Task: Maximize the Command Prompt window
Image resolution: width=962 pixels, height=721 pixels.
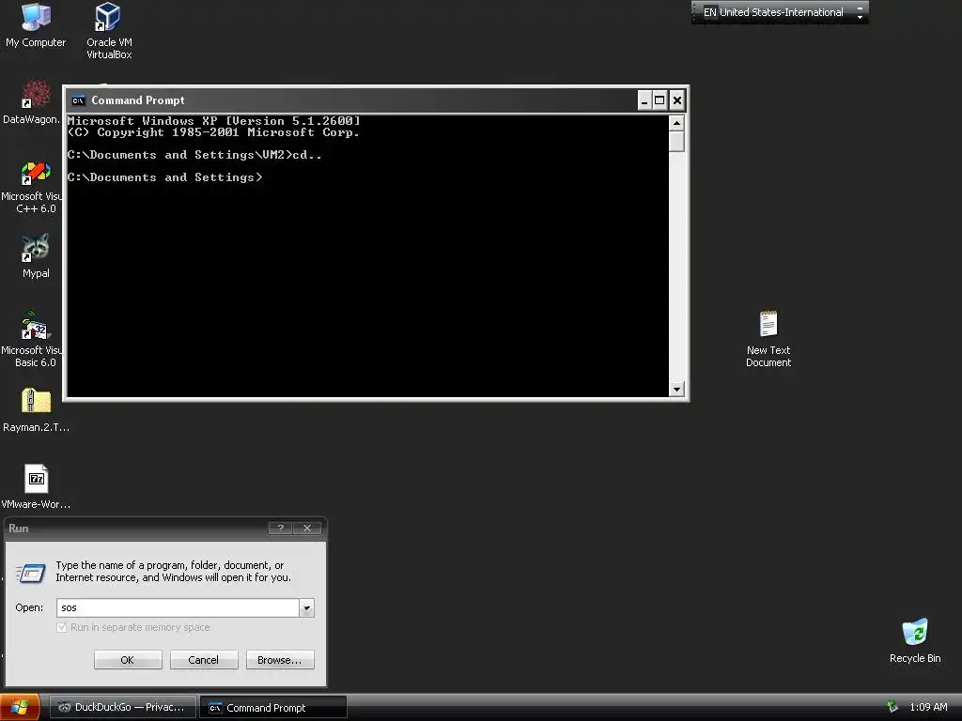Action: coord(659,100)
